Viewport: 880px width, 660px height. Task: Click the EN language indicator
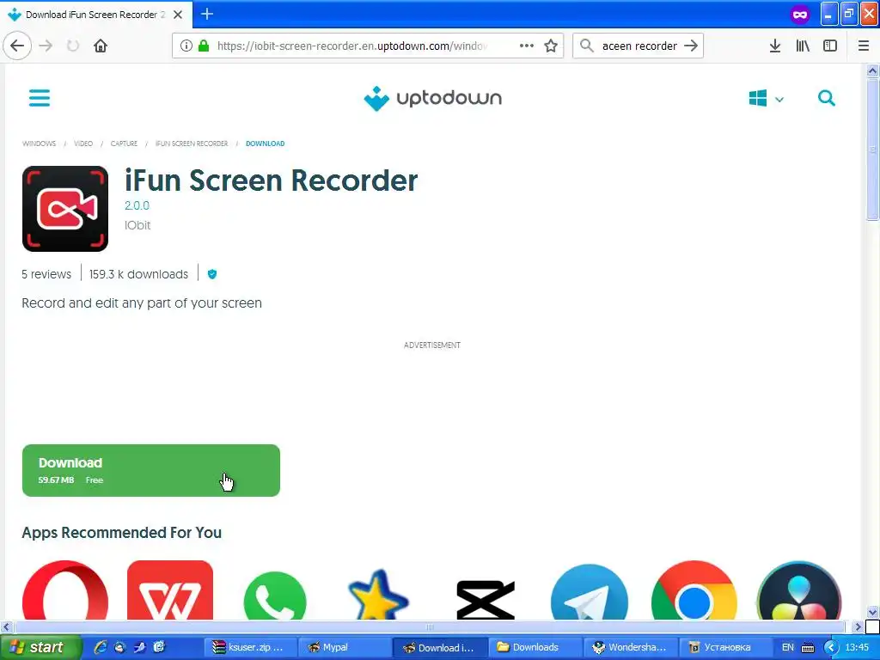[x=788, y=648]
